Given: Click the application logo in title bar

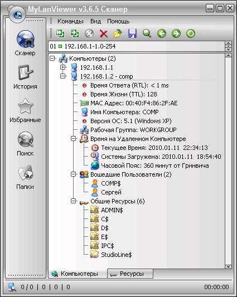Looking at the screenshot, I should 17,14.
